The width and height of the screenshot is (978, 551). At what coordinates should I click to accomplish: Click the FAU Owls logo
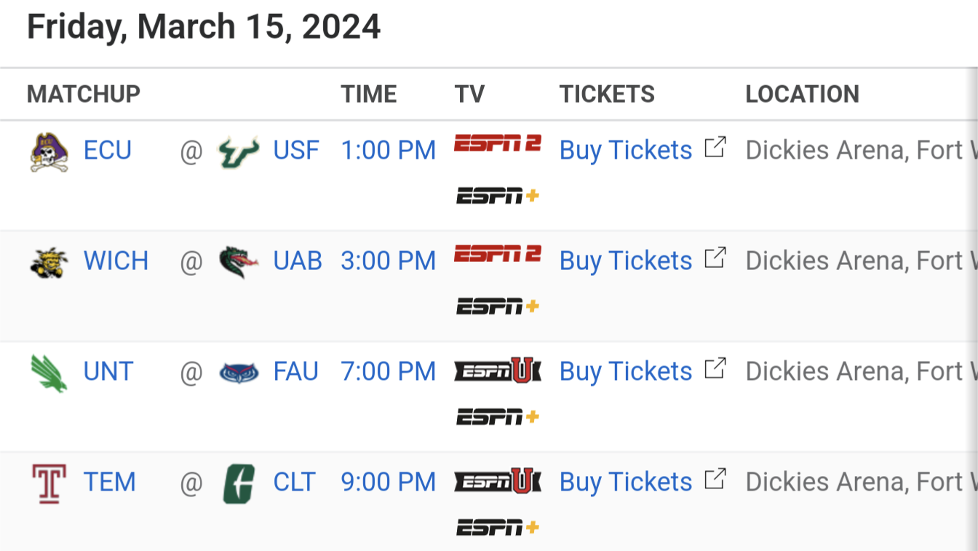click(239, 373)
